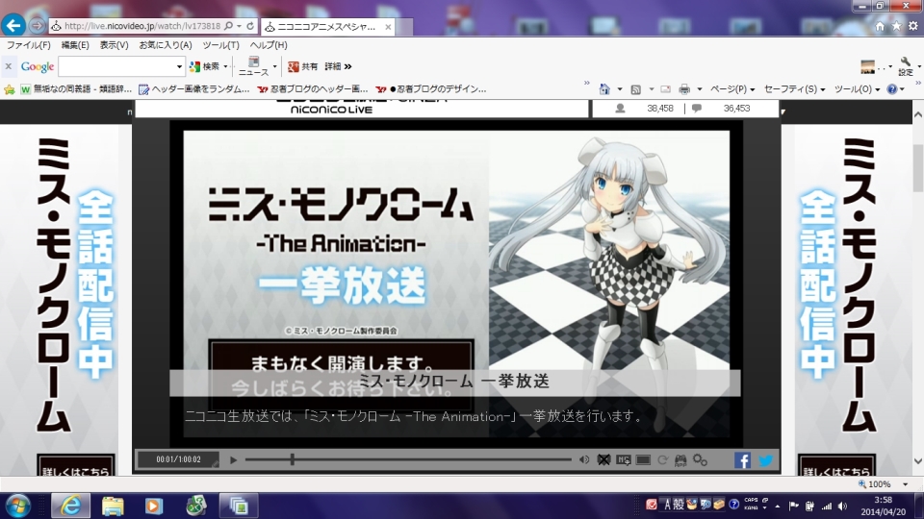
Task: Open the ヘッダー画像をランダム favorites link
Action: (193, 89)
